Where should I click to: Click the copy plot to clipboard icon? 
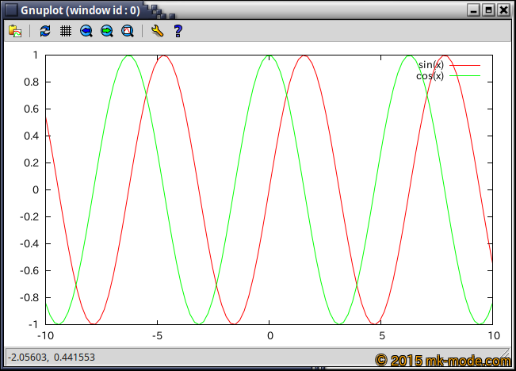[x=14, y=31]
